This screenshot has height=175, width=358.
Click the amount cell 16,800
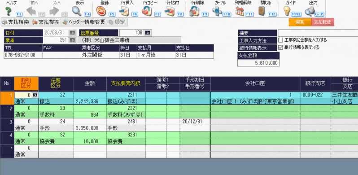90,141
